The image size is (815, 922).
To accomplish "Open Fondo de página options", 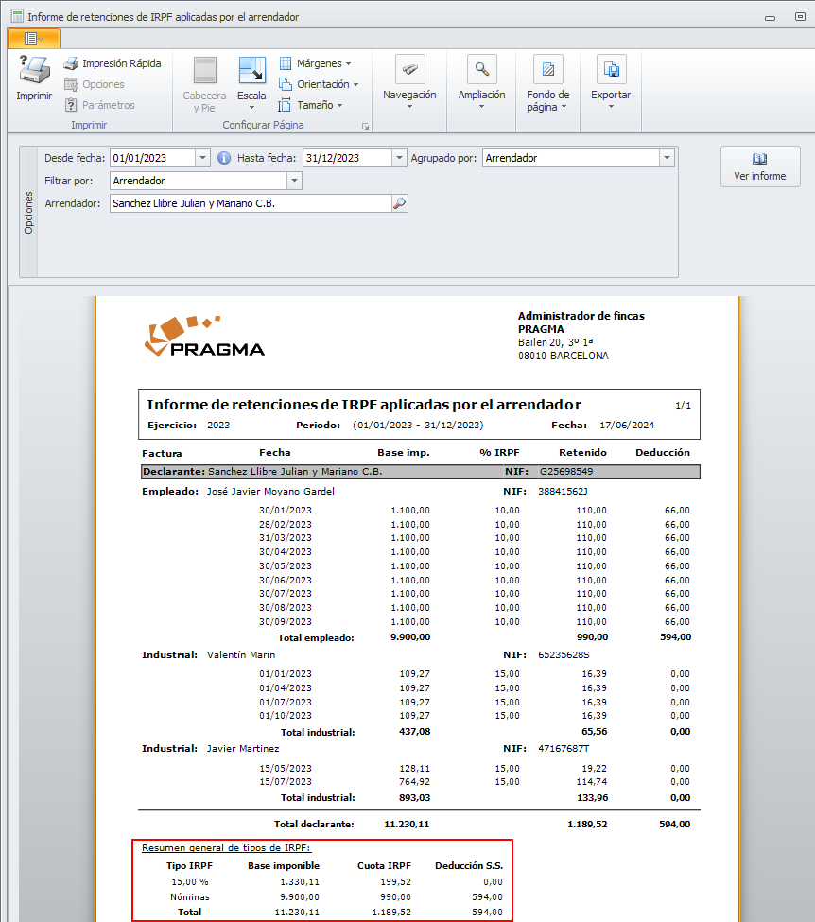I will click(x=548, y=83).
